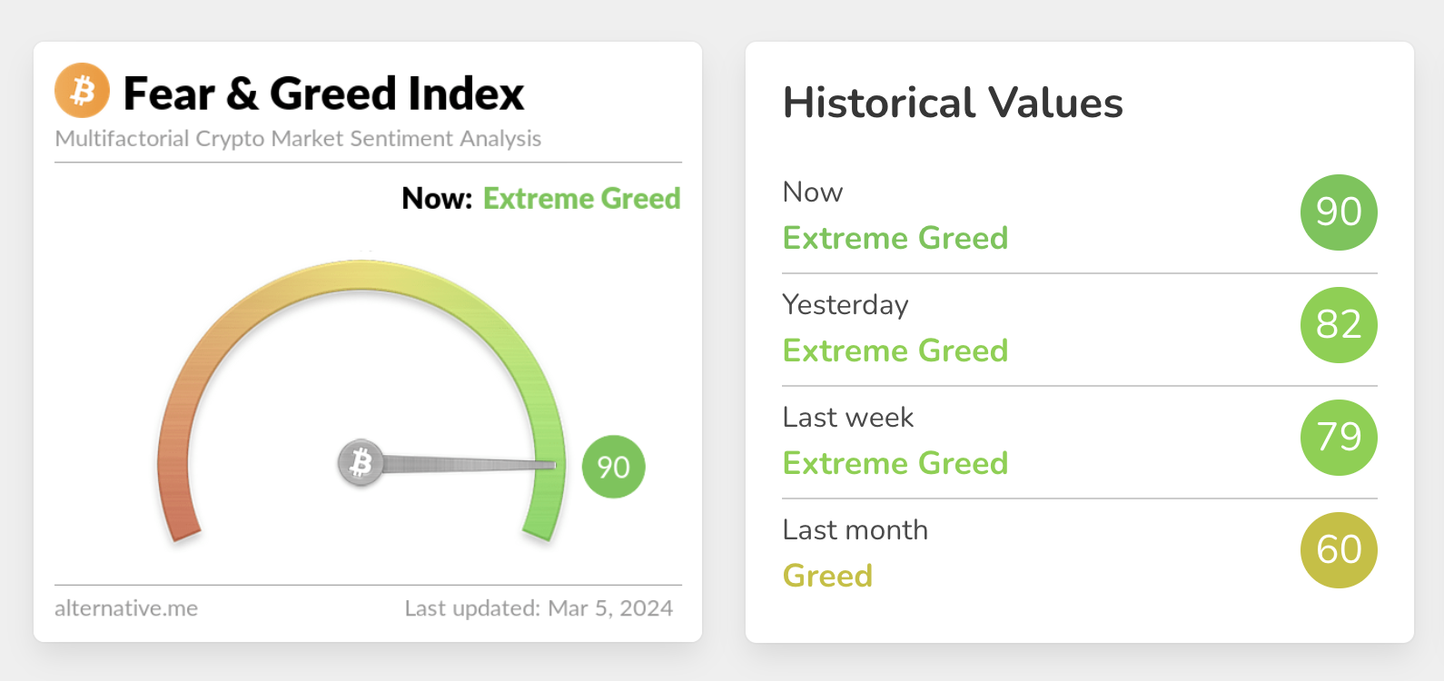Click the Yesterday row label
Viewport: 1444px width, 681px height.
tap(845, 305)
